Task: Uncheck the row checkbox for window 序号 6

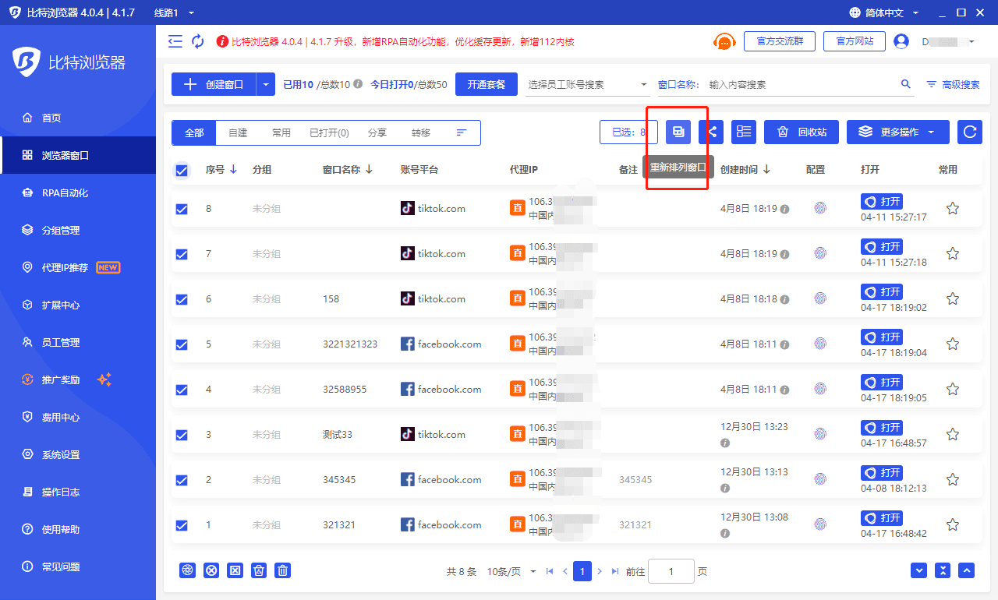Action: (182, 298)
